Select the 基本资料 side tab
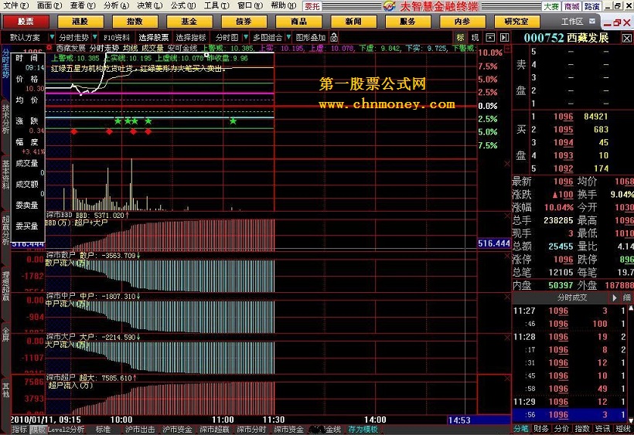Screen dimensions: 634x435 pyautogui.click(x=5, y=175)
